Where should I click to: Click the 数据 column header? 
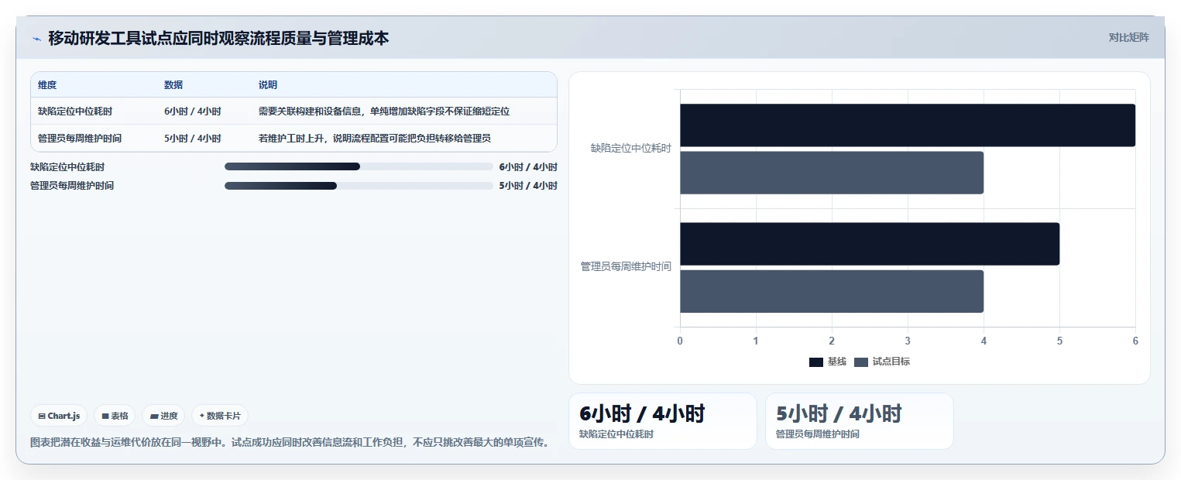pos(173,85)
